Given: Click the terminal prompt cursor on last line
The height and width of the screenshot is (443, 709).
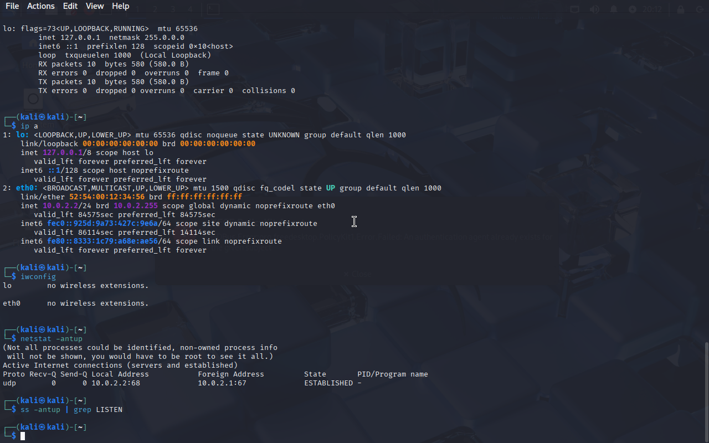Looking at the screenshot, I should coord(23,436).
